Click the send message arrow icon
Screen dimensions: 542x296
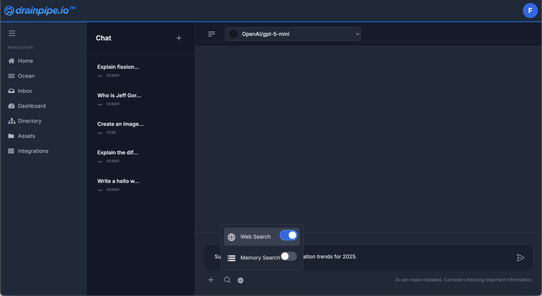(520, 257)
